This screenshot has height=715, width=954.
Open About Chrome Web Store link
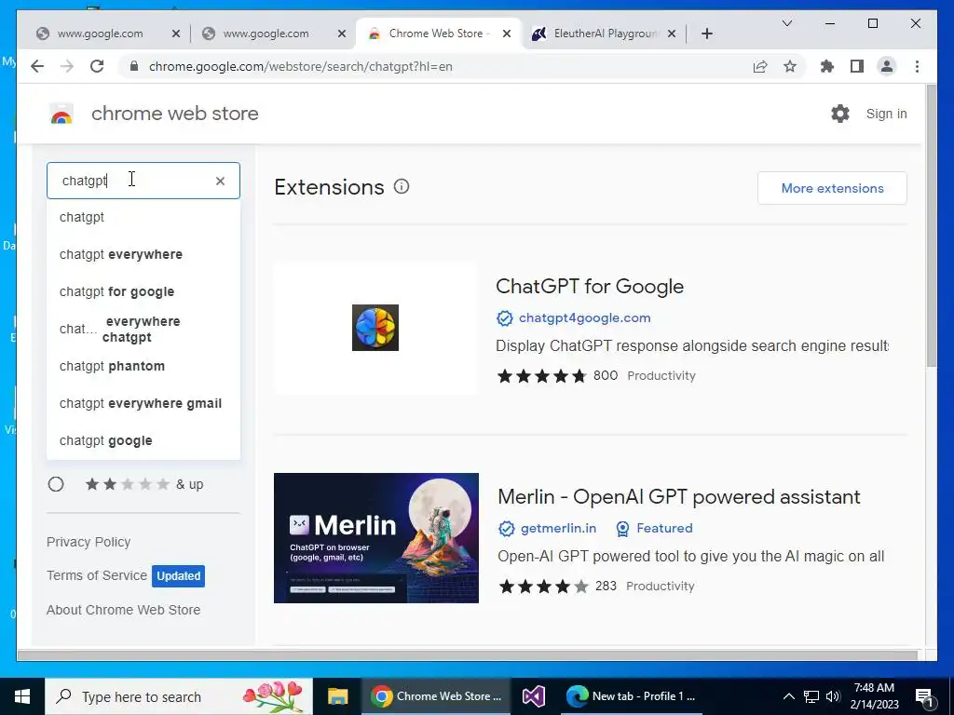click(123, 610)
